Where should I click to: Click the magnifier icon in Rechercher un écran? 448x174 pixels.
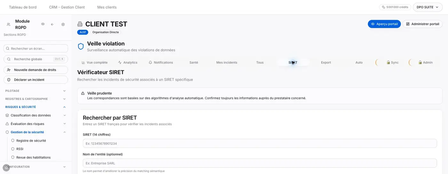[x=8, y=49]
